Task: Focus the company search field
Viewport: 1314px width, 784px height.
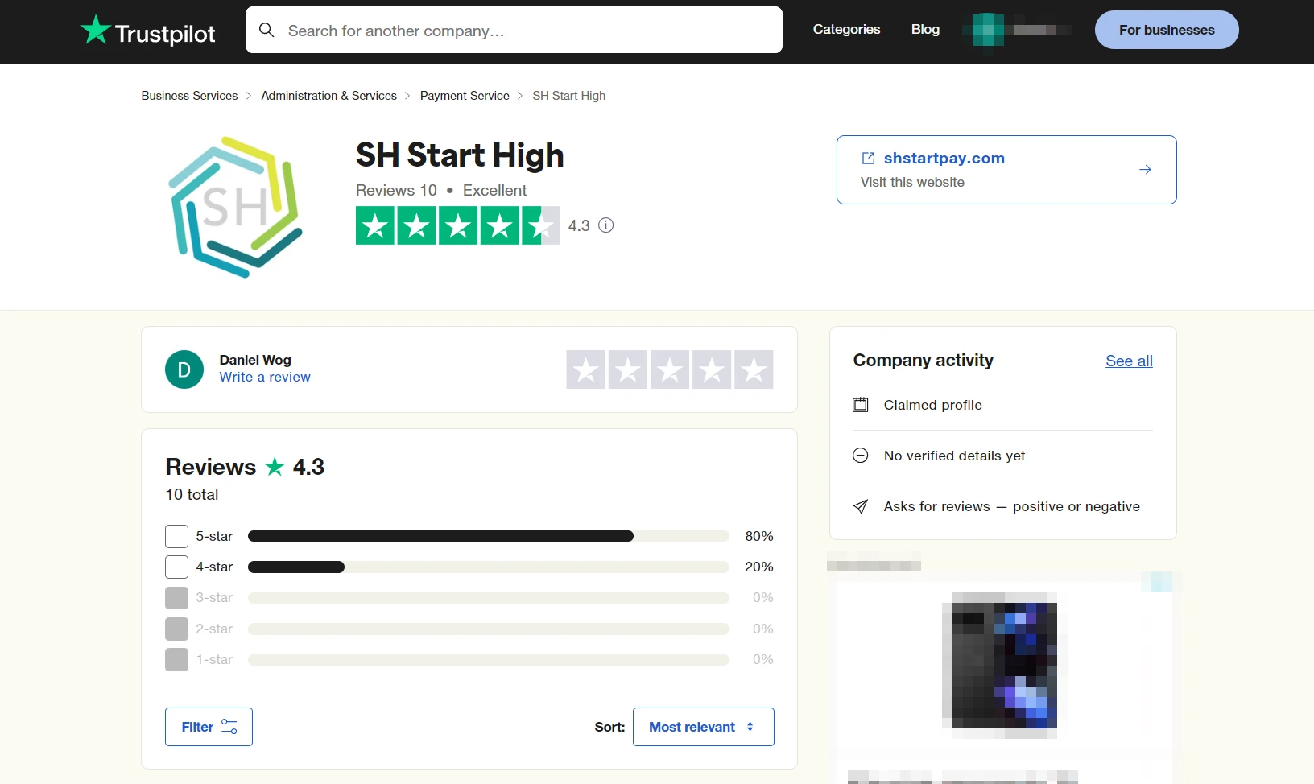Action: click(523, 31)
